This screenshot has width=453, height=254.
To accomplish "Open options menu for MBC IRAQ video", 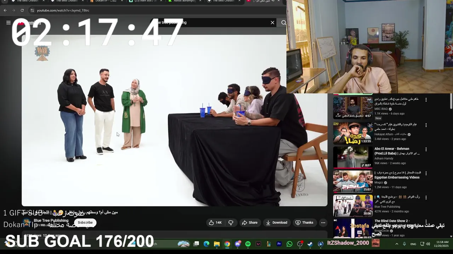I will [426, 100].
